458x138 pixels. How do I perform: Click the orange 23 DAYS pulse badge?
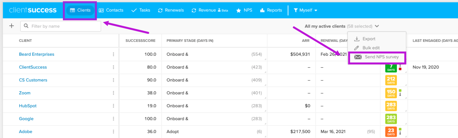pos(391,132)
